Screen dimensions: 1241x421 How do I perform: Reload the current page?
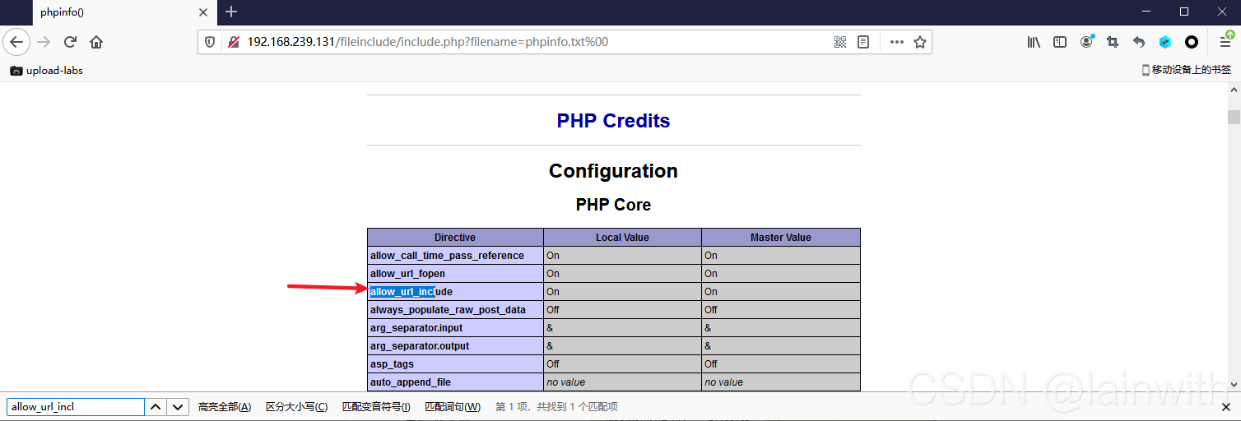coord(70,42)
